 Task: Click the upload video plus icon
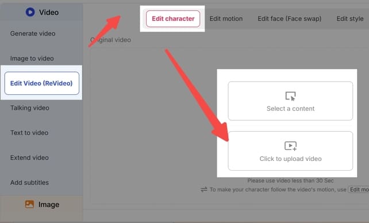tap(290, 146)
